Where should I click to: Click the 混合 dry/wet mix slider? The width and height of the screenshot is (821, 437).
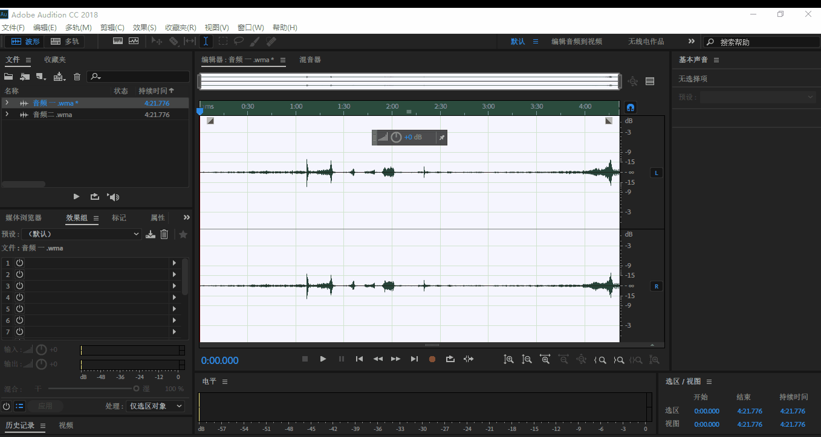pos(94,389)
